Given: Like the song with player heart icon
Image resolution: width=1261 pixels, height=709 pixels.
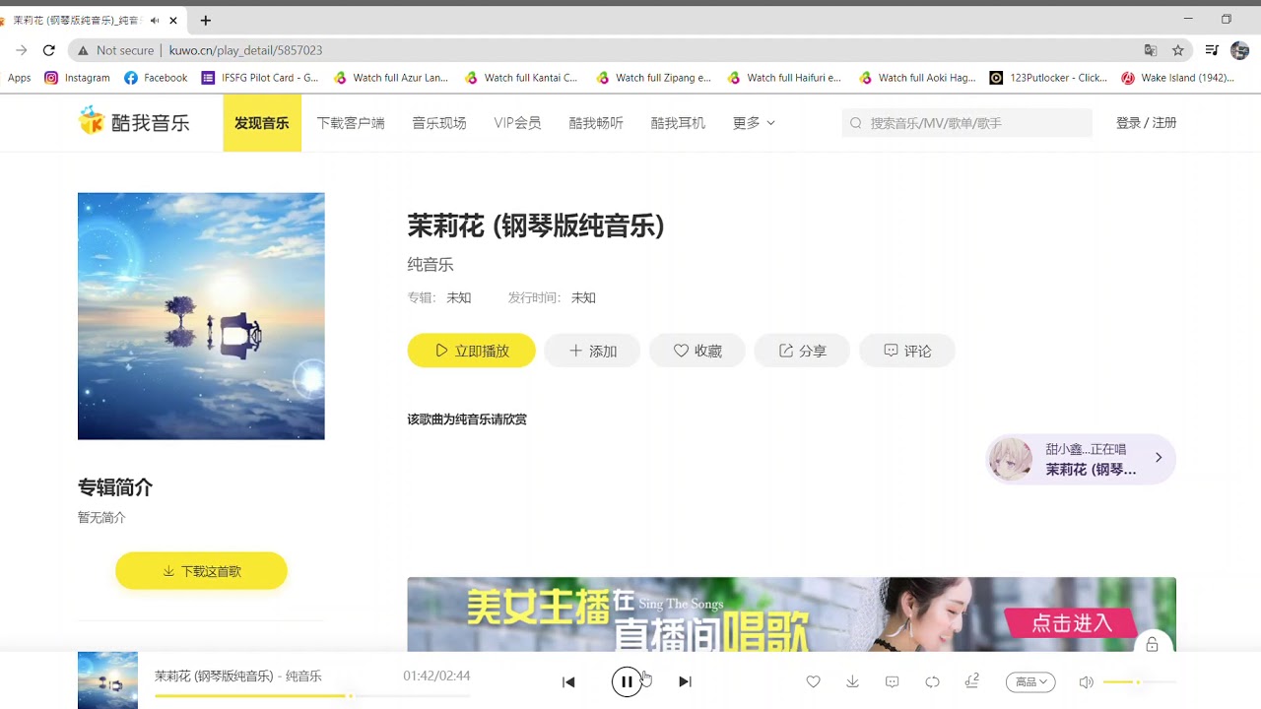Looking at the screenshot, I should 813,681.
